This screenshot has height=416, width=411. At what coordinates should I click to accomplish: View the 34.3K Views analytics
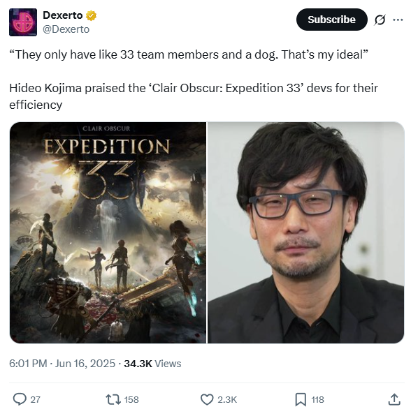(x=152, y=364)
